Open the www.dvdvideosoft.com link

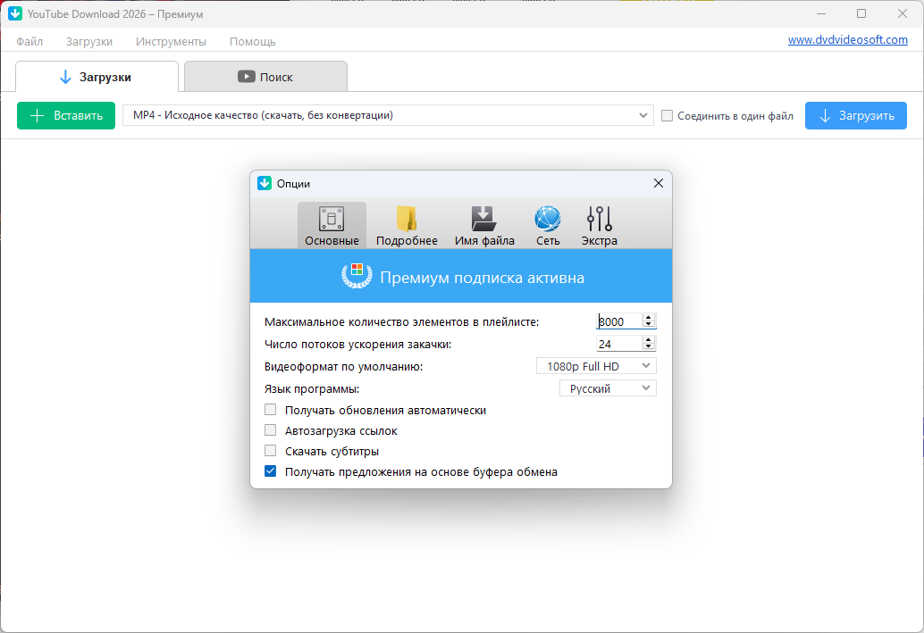847,40
